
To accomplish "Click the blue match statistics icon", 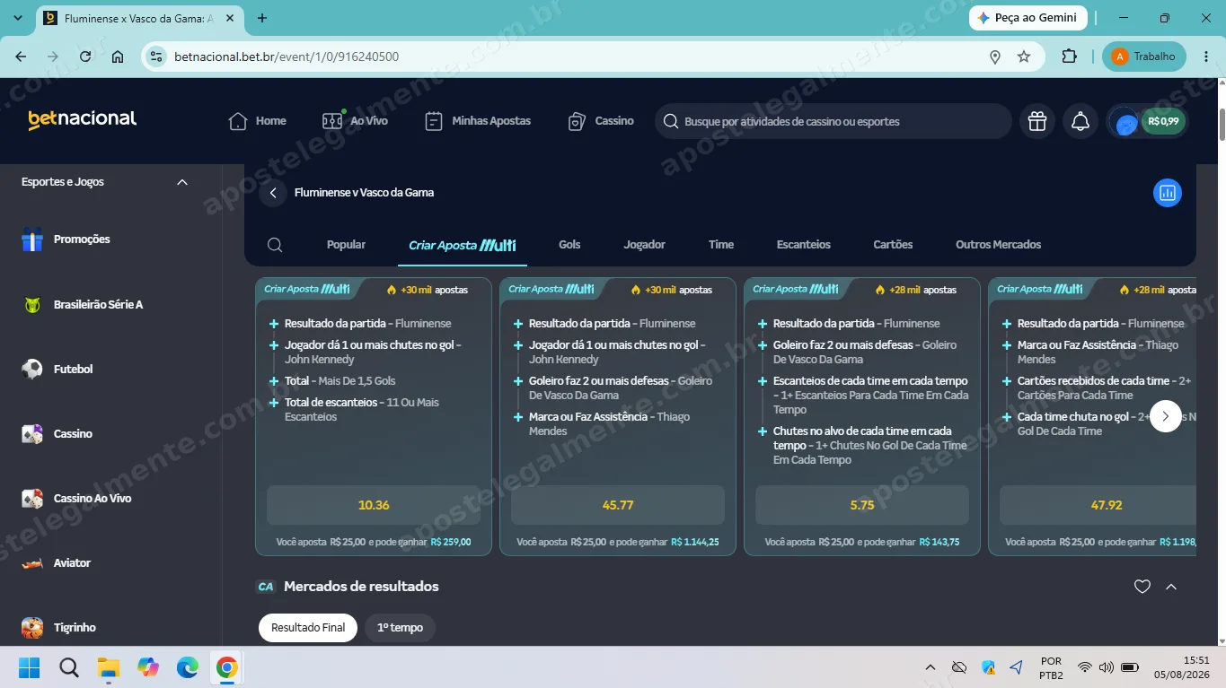I will 1168,193.
